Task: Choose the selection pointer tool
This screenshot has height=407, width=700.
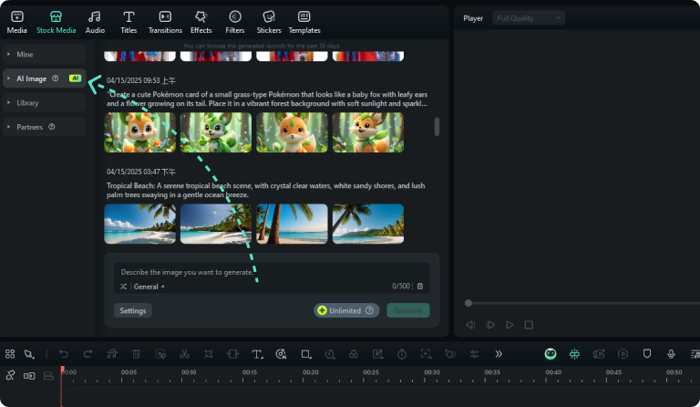Action: click(x=29, y=354)
